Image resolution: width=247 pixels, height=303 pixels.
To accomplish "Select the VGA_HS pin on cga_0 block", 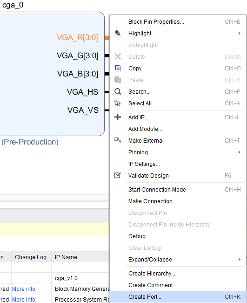I will [x=82, y=92].
